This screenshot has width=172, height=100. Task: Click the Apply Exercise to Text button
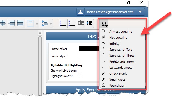click(x=96, y=90)
